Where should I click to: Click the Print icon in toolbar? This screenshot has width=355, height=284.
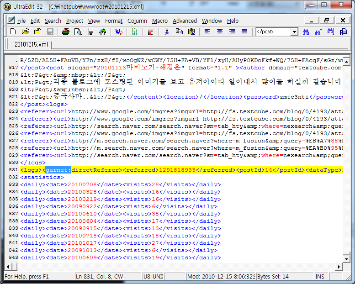pos(66,32)
